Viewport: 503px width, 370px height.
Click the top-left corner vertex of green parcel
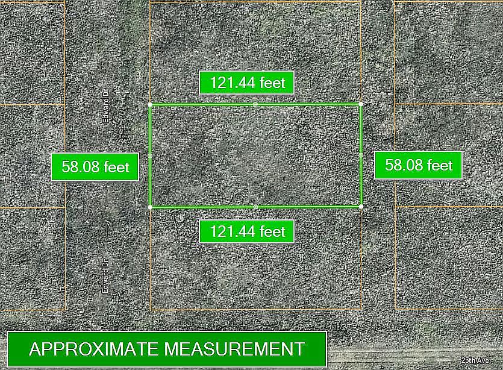[150, 104]
